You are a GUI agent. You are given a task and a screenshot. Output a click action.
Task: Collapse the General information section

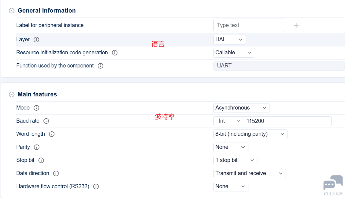tap(11, 11)
